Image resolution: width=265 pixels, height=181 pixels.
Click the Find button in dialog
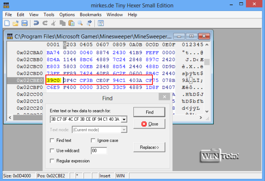point(149,112)
